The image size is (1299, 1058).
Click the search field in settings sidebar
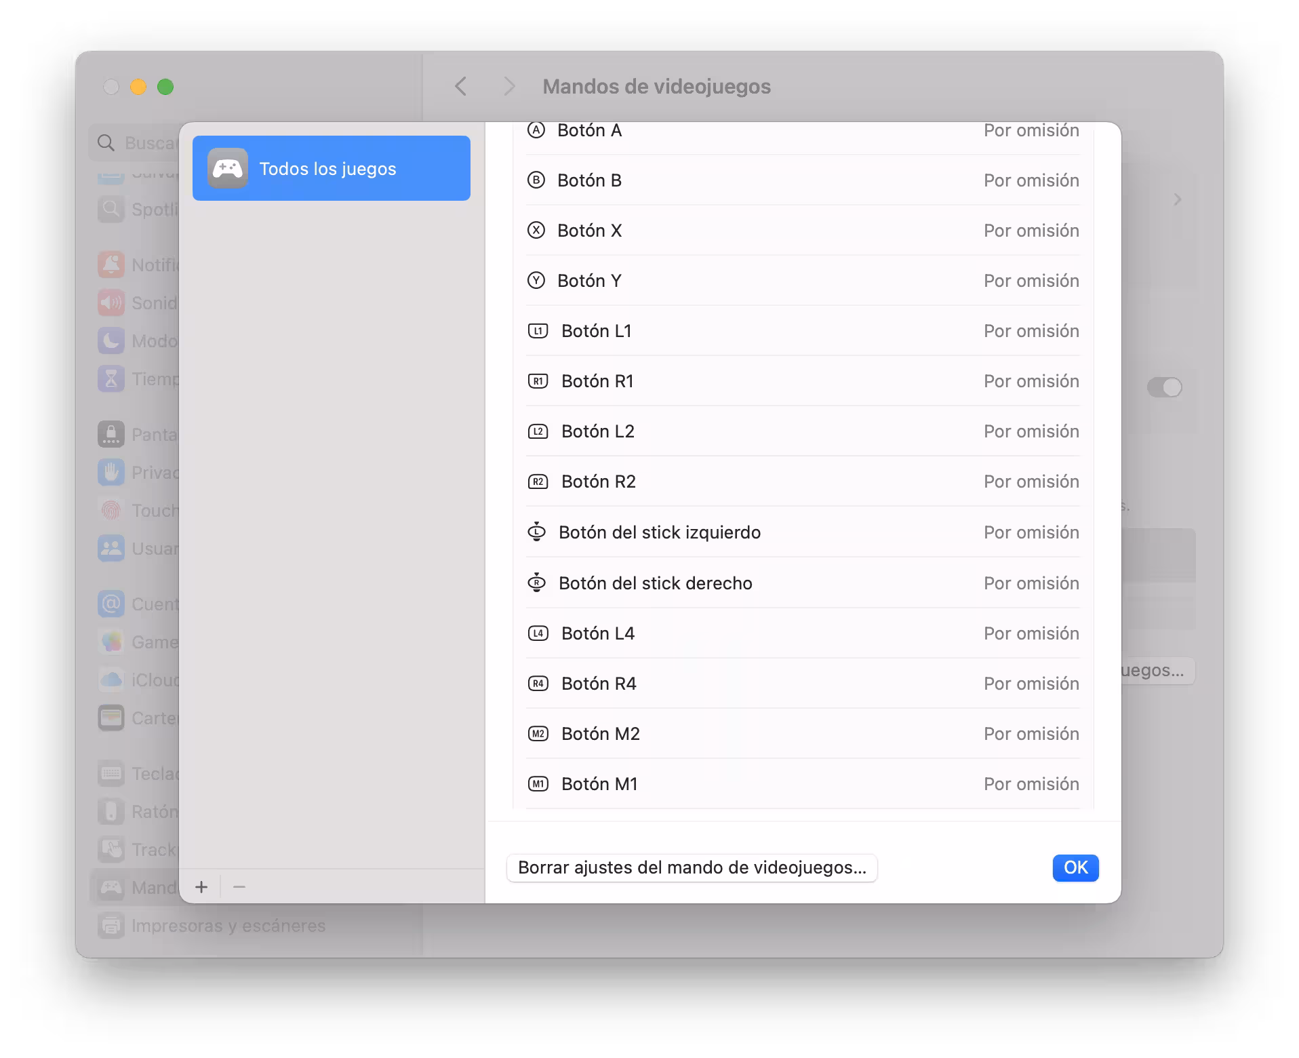(134, 143)
